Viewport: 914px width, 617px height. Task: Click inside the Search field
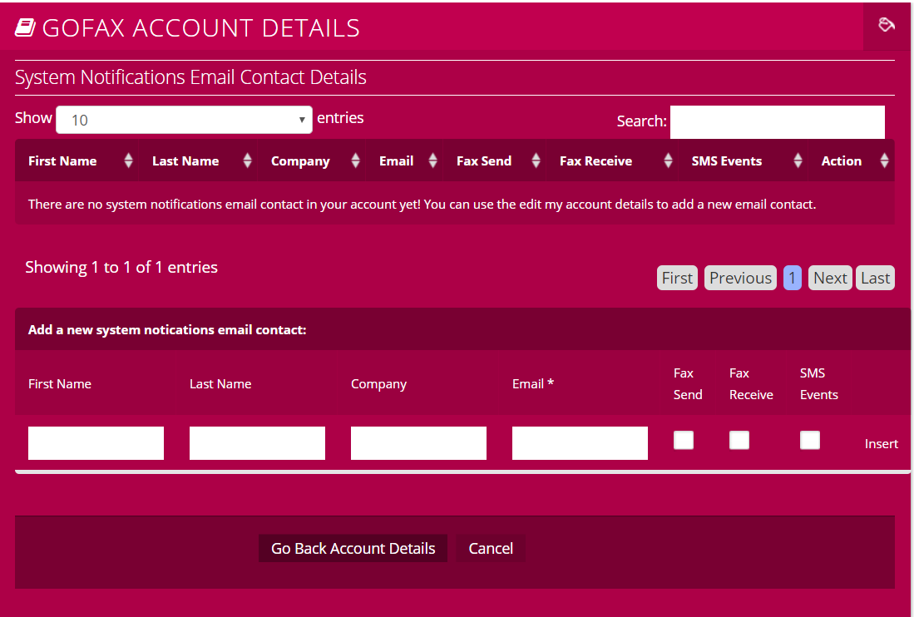click(x=776, y=121)
